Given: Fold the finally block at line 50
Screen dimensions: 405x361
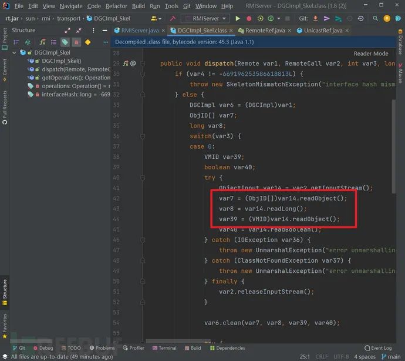Looking at the screenshot, I should (142, 282).
